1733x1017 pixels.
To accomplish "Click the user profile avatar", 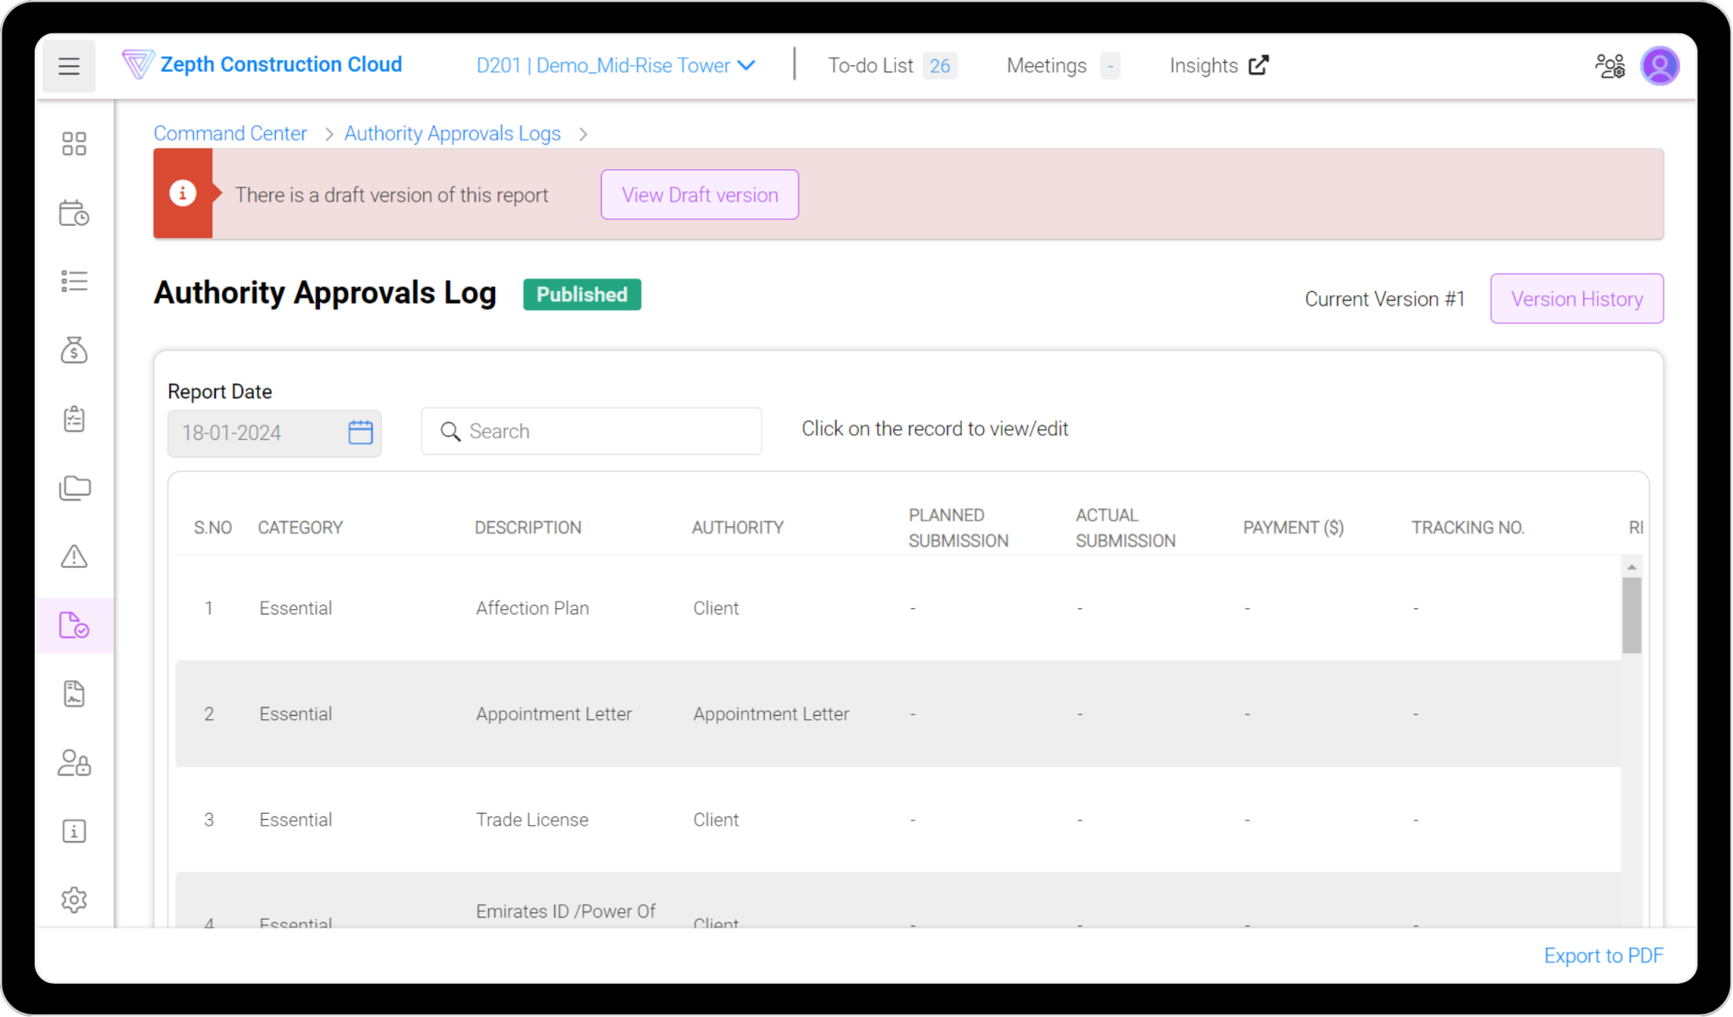I will (1659, 66).
